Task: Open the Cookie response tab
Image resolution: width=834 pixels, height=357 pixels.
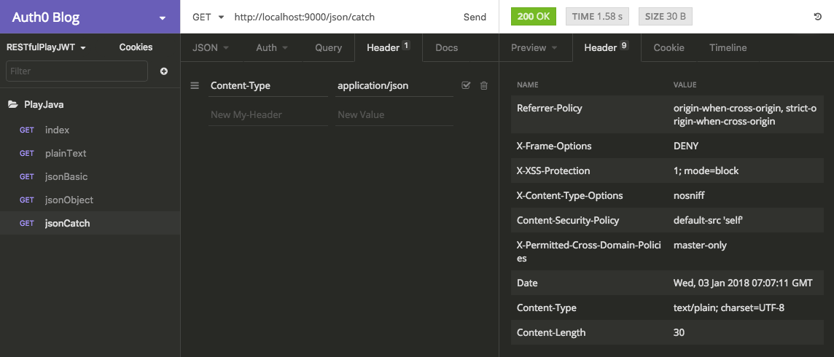Action: pyautogui.click(x=669, y=47)
